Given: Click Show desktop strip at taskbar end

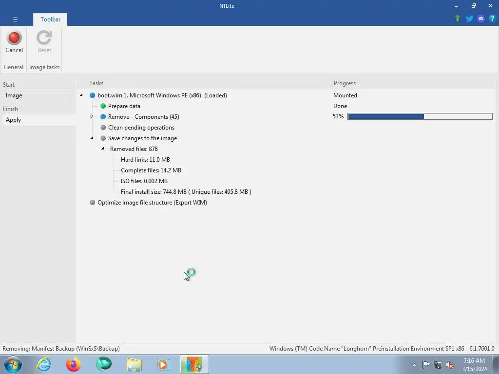Looking at the screenshot, I should [x=496, y=364].
